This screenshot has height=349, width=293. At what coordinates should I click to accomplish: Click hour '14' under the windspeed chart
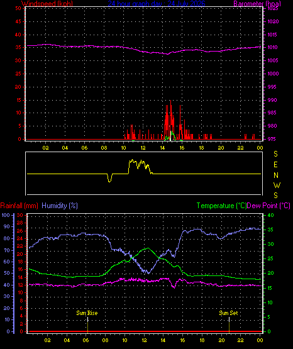click(163, 148)
